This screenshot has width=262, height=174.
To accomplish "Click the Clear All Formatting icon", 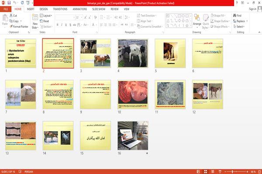I will 95,17.
